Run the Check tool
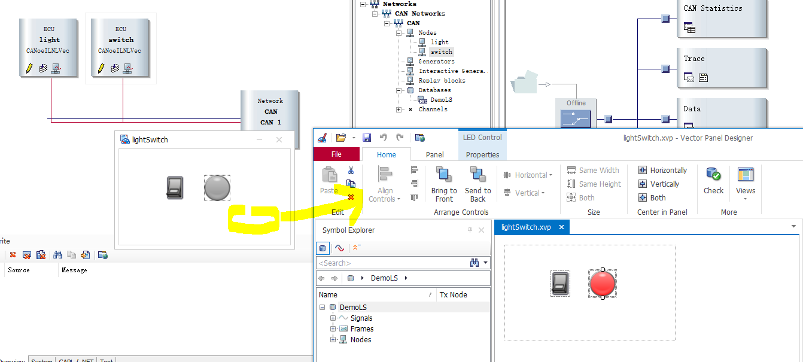Image resolution: width=803 pixels, height=362 pixels. [x=713, y=180]
